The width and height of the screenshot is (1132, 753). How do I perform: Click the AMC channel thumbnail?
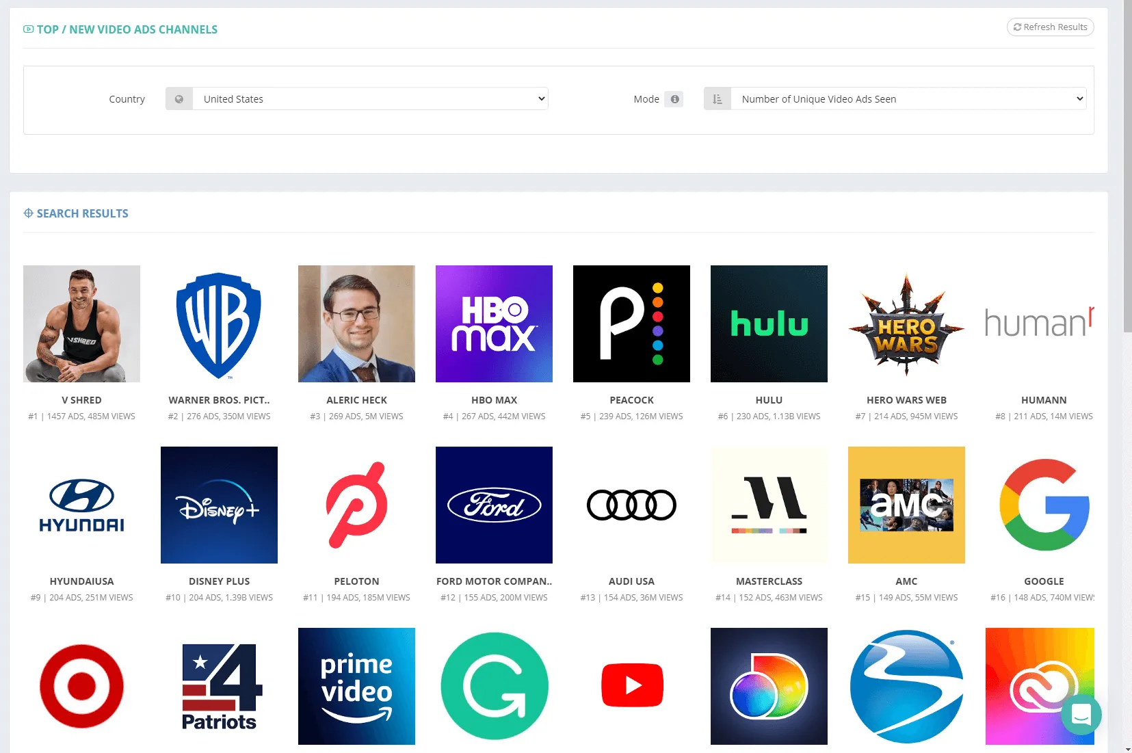point(906,505)
